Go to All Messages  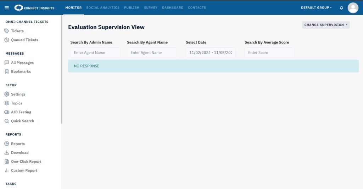pos(22,63)
